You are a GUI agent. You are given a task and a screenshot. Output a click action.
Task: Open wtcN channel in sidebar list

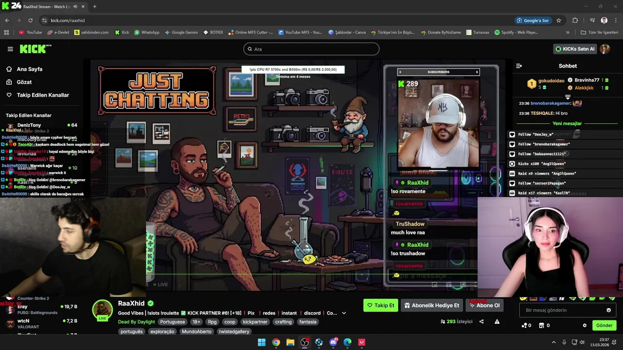pyautogui.click(x=41, y=324)
